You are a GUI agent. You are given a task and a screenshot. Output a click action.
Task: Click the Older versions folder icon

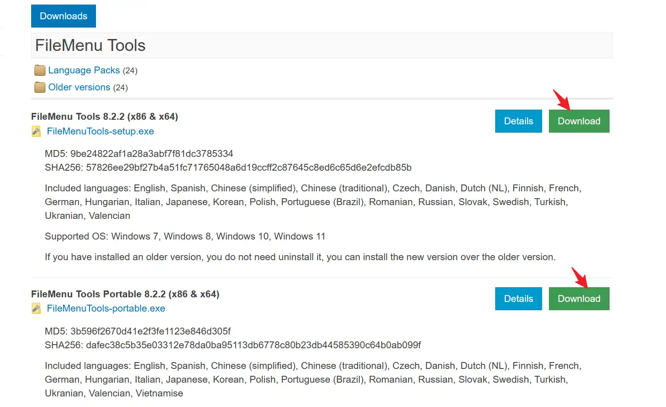[40, 87]
